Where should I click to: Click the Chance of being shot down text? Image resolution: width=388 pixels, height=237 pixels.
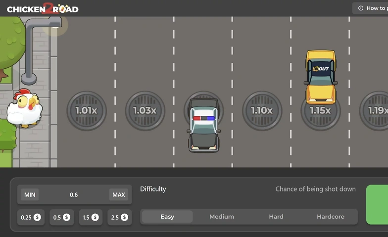pos(316,189)
